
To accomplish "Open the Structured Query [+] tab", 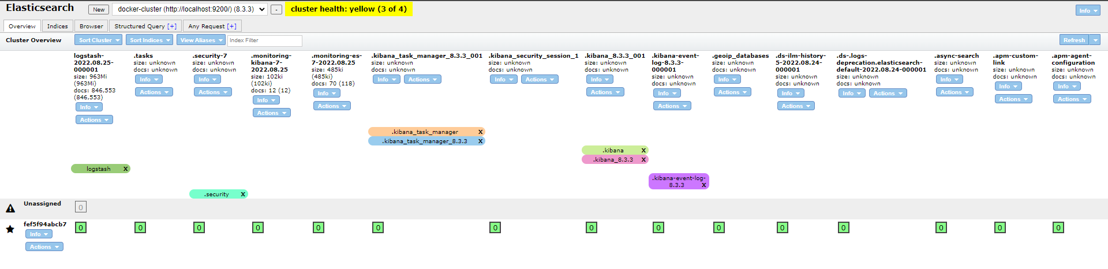I will pos(145,26).
